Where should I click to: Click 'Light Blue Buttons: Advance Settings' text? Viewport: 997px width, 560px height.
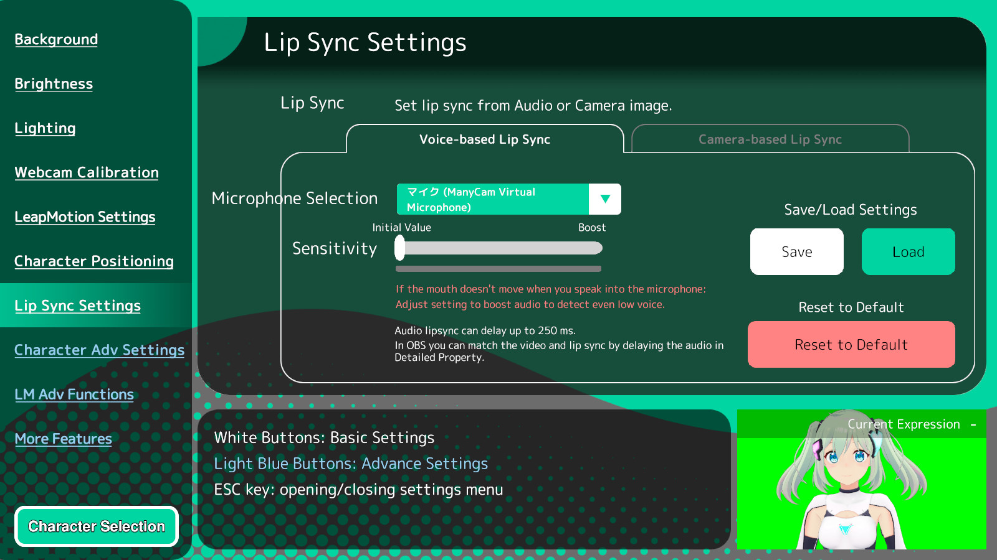pos(351,464)
